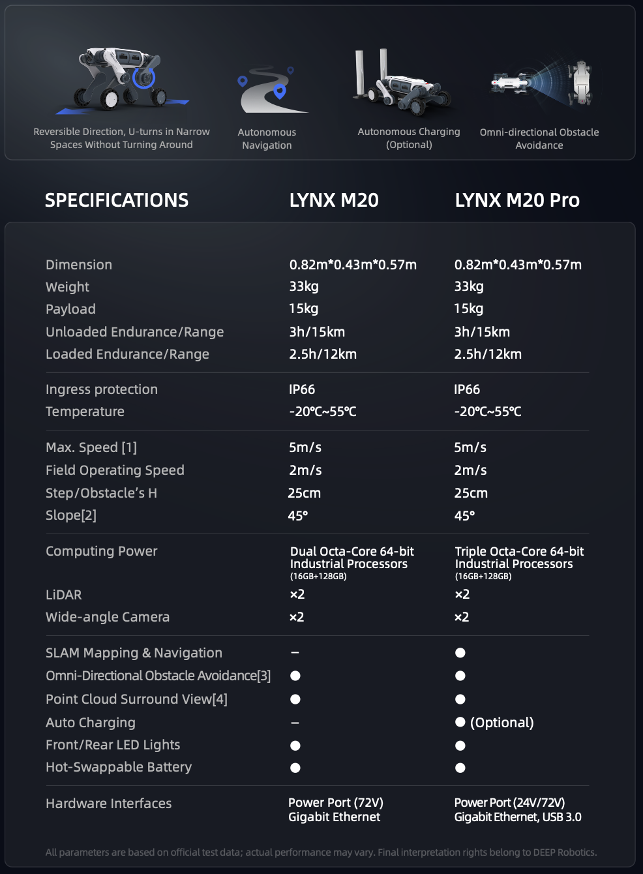Click the Hot-Swappable Battery dot for LYNX M20
This screenshot has width=643, height=874.
pyautogui.click(x=295, y=768)
